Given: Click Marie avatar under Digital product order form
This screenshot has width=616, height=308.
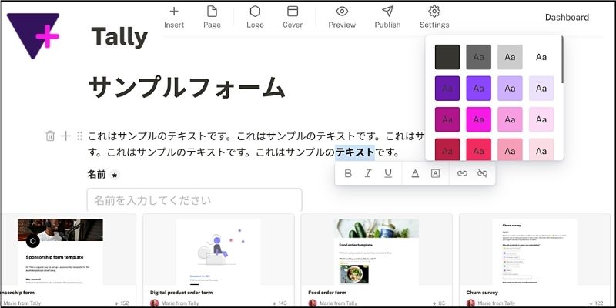Looking at the screenshot, I should (x=155, y=303).
